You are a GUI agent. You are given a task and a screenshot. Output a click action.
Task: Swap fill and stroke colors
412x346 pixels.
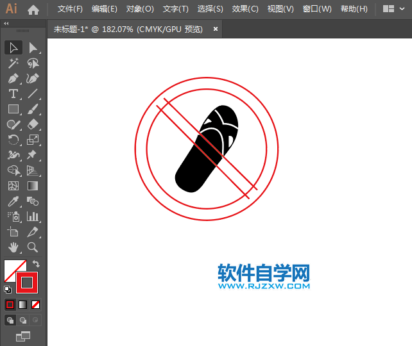[x=37, y=263]
